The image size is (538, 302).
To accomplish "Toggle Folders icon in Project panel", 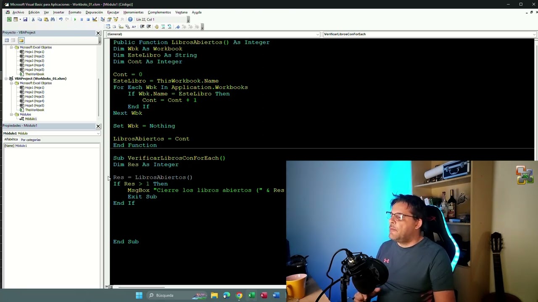I will (21, 40).
